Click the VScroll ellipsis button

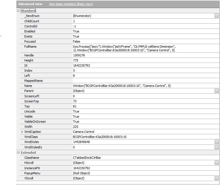217,178
